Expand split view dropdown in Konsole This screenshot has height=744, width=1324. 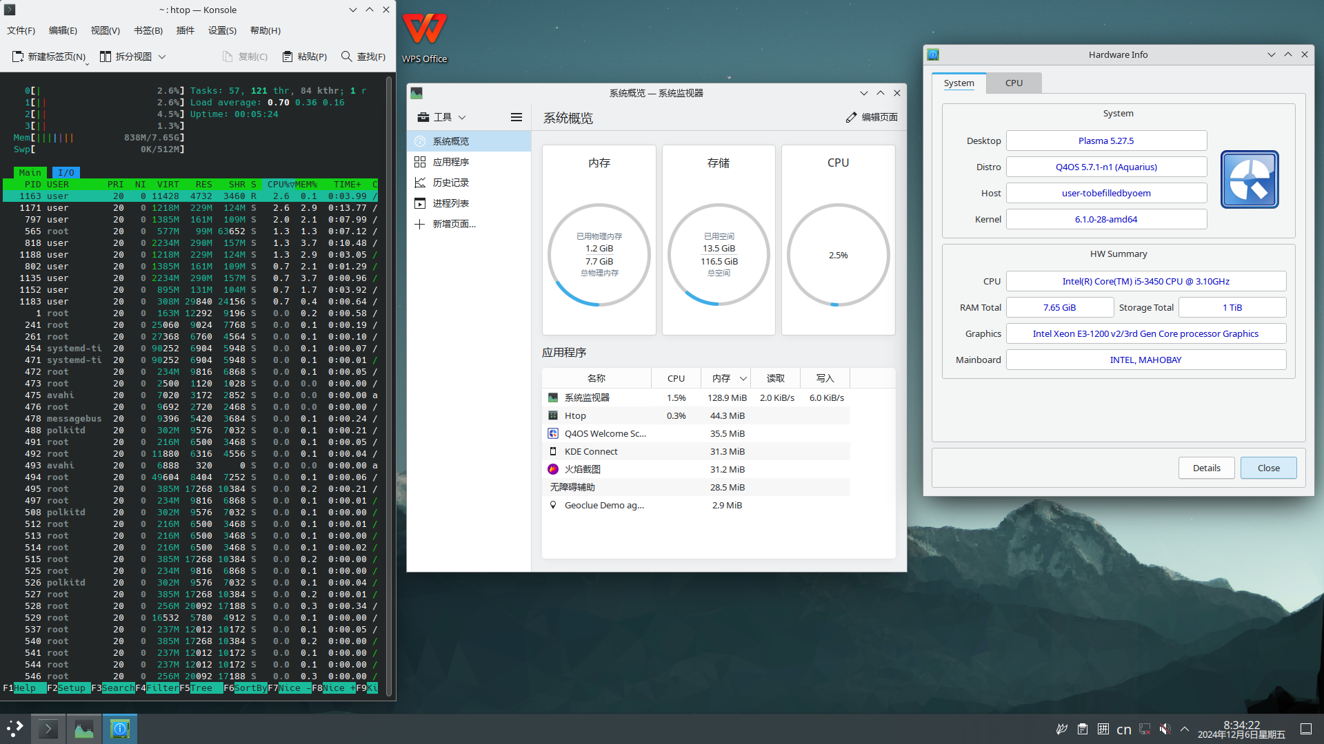point(162,56)
